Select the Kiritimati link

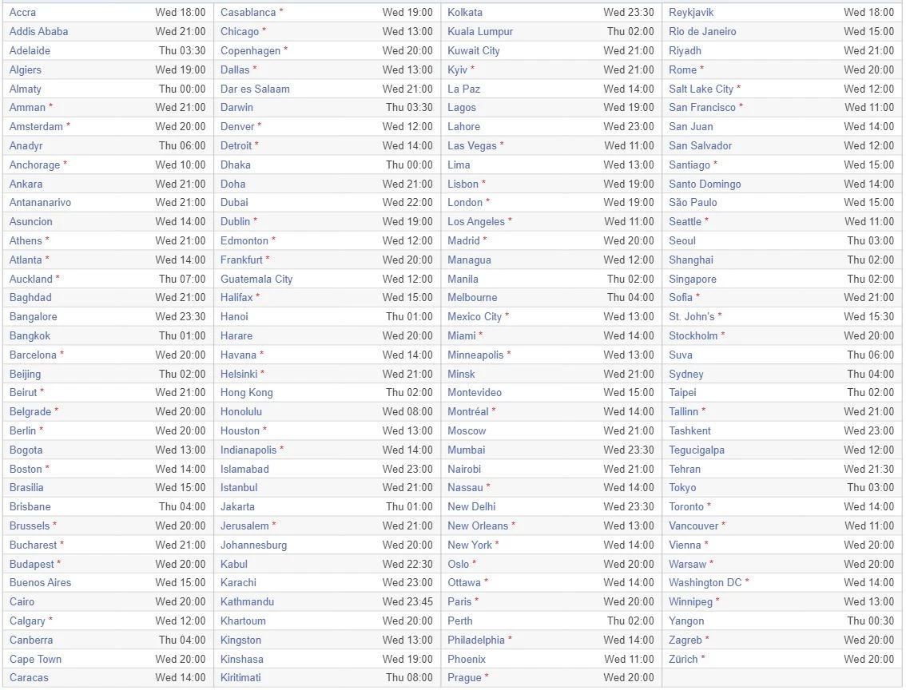pyautogui.click(x=240, y=677)
